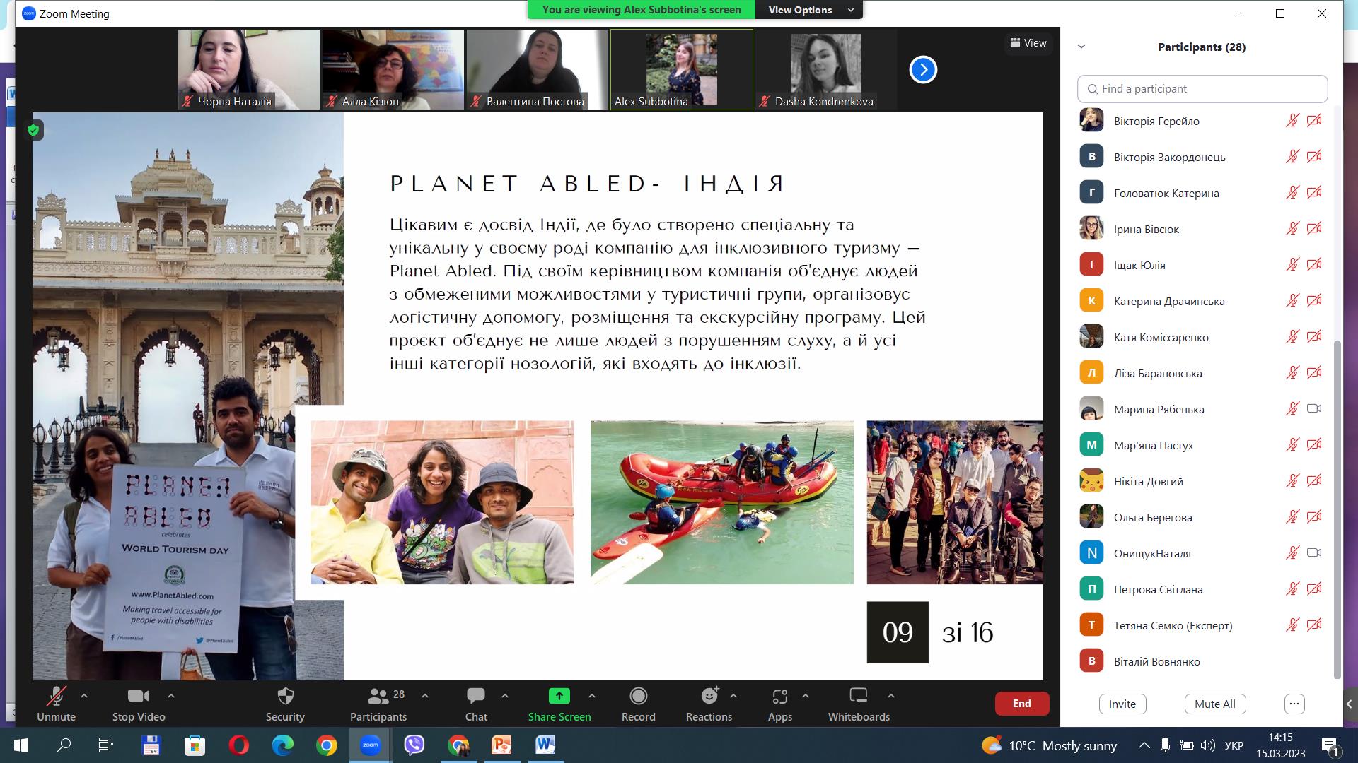Toggle Participants panel button
The width and height of the screenshot is (1358, 763).
[378, 697]
